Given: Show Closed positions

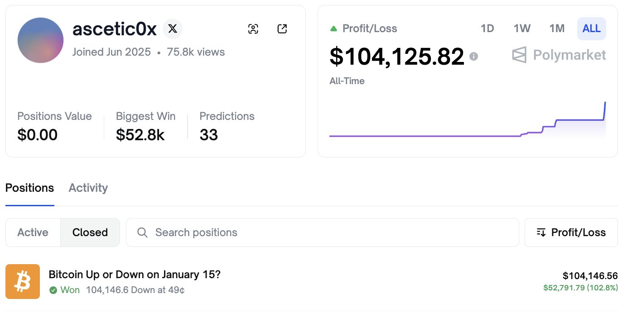Looking at the screenshot, I should 90,232.
